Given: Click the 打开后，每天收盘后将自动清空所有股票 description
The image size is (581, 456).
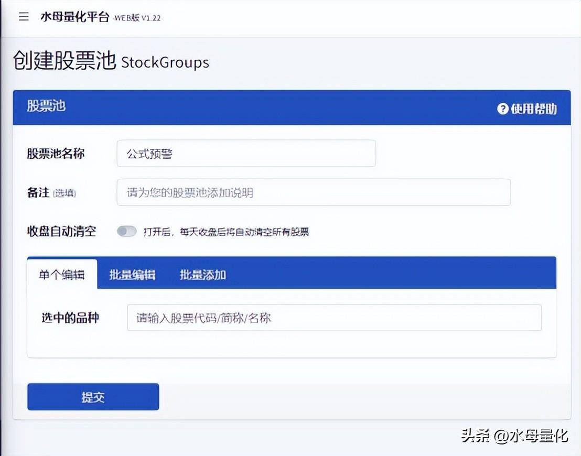Looking at the screenshot, I should tap(226, 232).
